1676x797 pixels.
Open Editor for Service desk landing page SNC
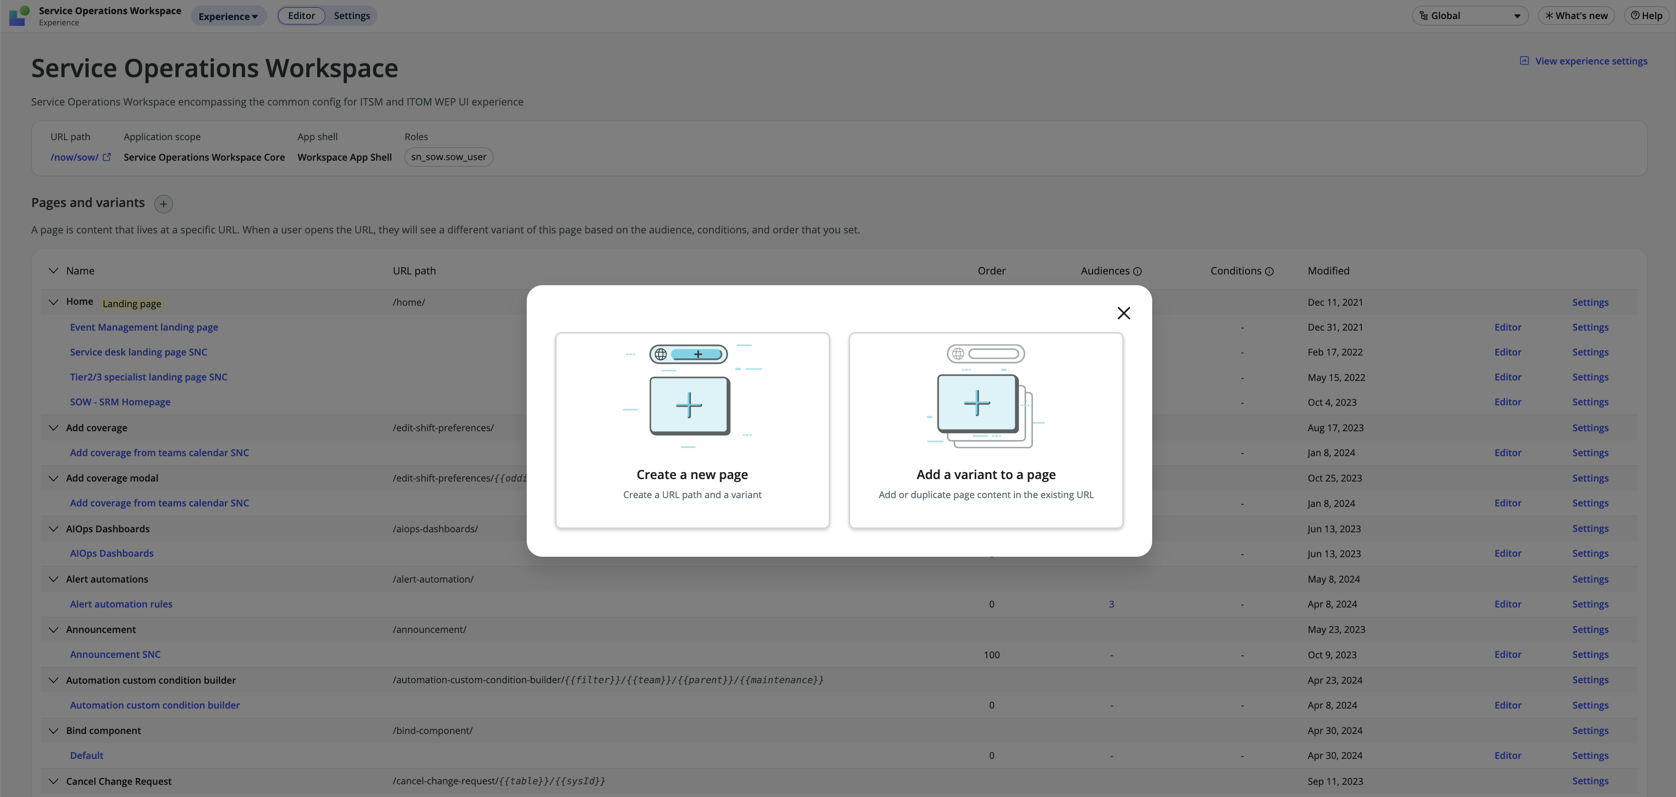pos(1507,352)
